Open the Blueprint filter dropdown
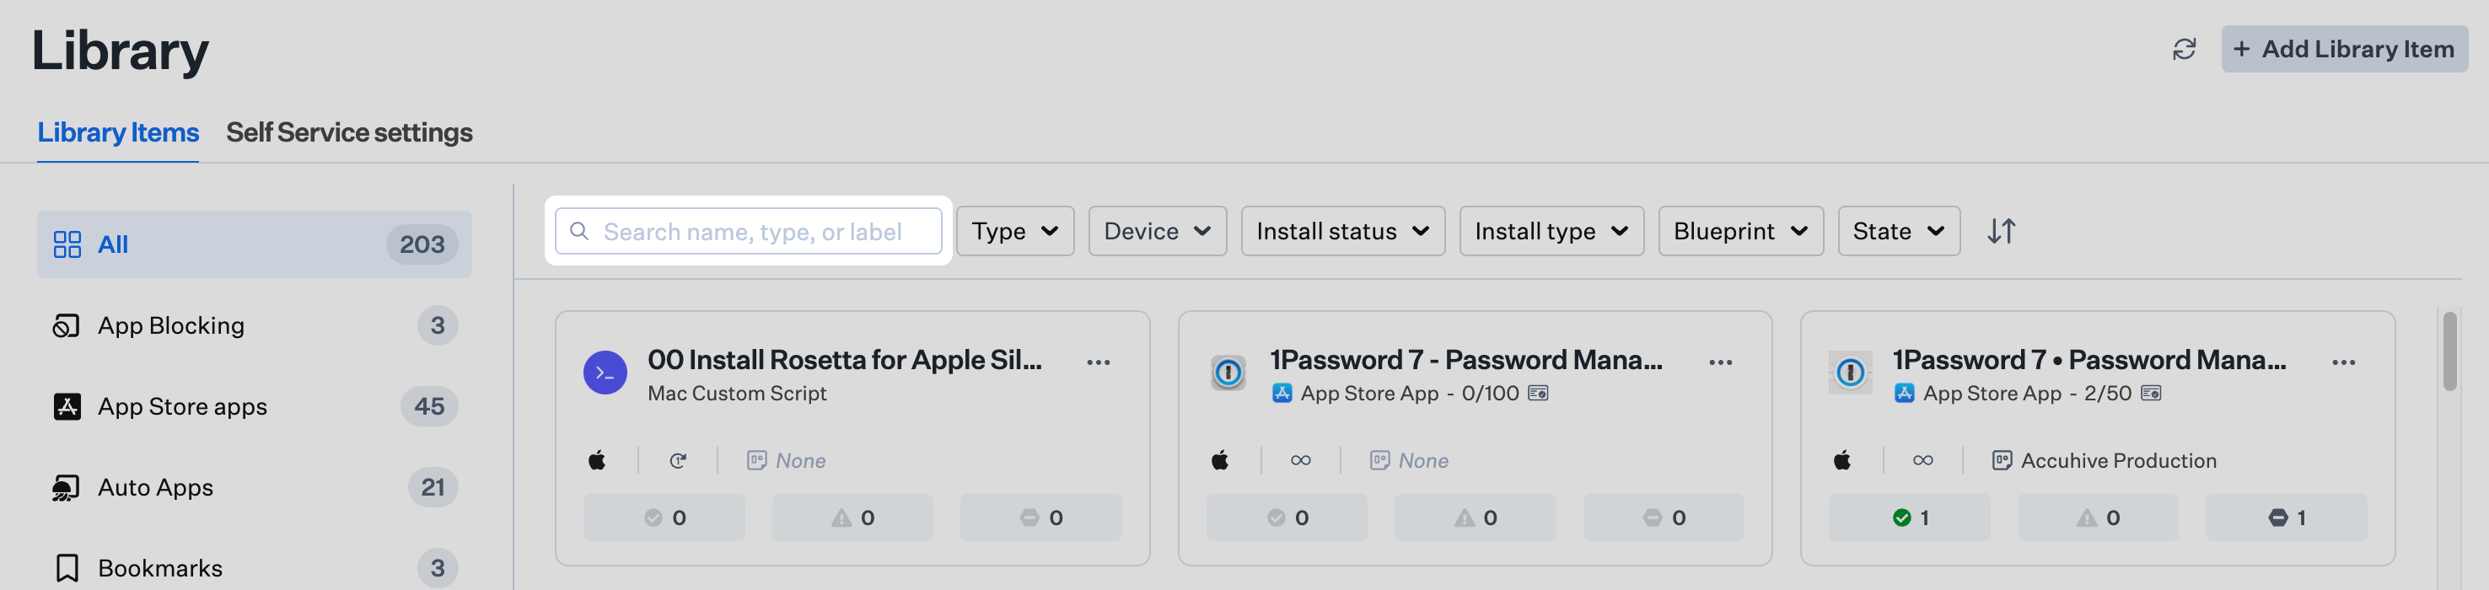 [x=1740, y=232]
